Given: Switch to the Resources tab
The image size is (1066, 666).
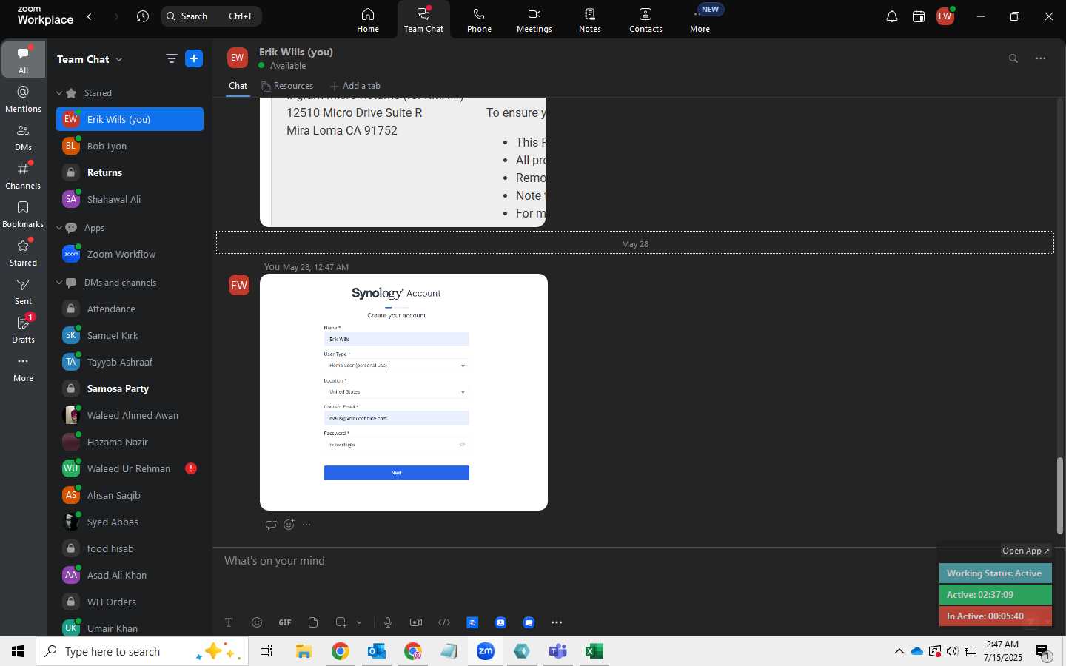Looking at the screenshot, I should [x=286, y=86].
